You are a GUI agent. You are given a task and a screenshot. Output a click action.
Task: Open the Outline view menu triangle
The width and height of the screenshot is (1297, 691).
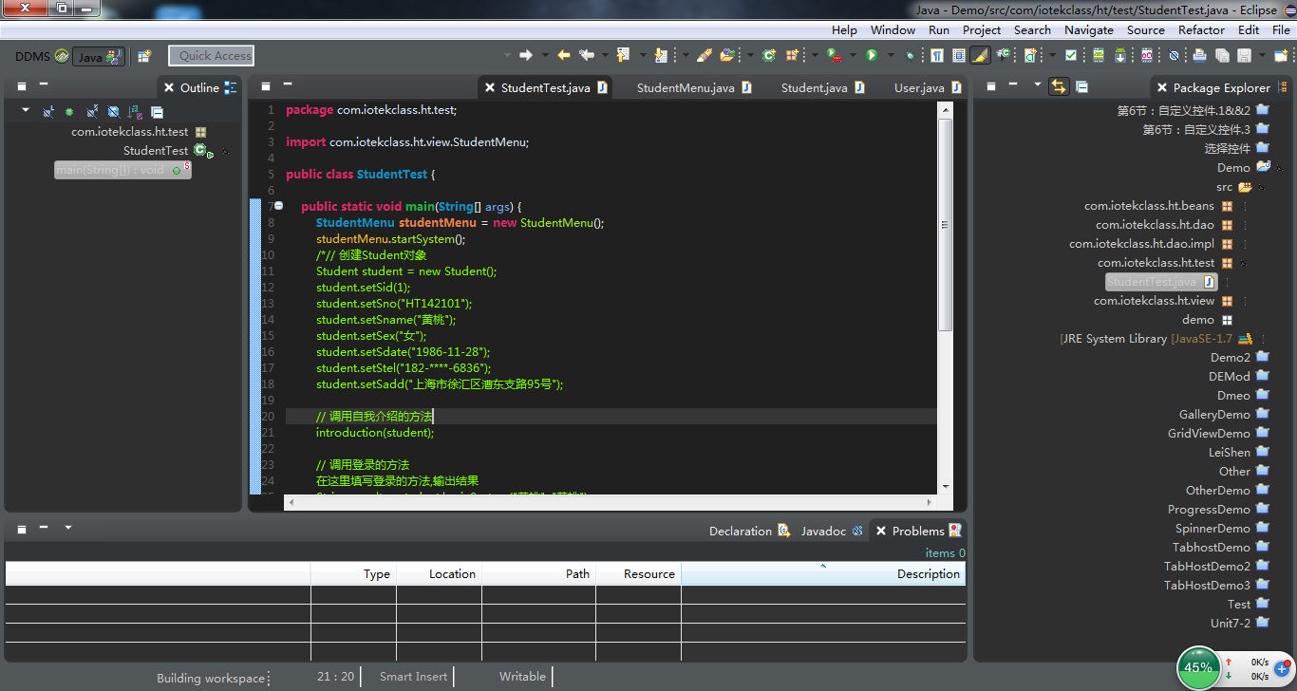26,110
